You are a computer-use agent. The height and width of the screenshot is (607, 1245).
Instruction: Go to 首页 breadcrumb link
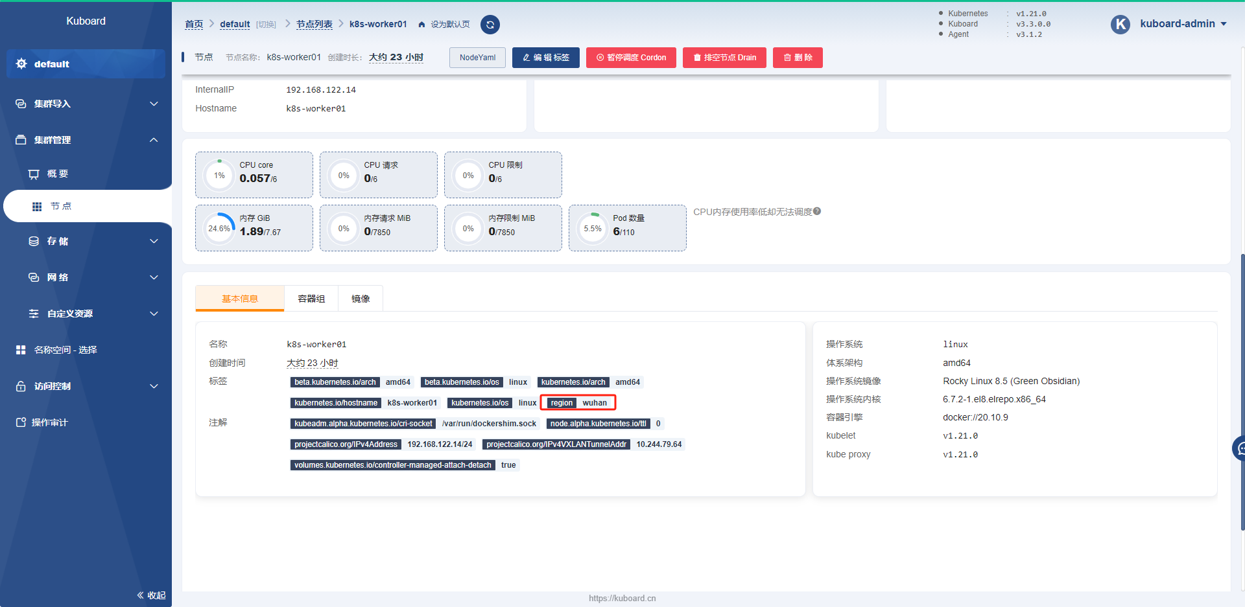194,25
